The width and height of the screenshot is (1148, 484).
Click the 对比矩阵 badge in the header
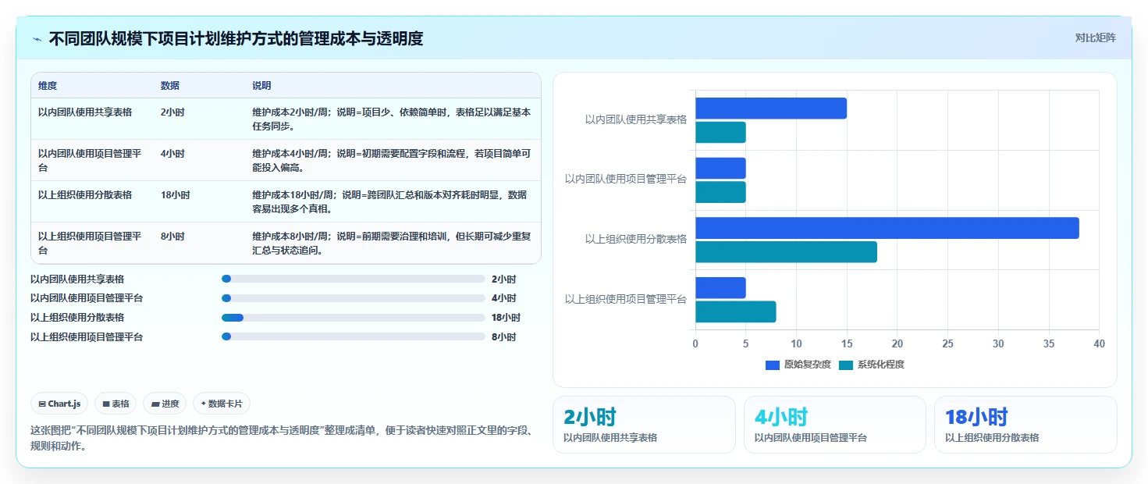1095,38
